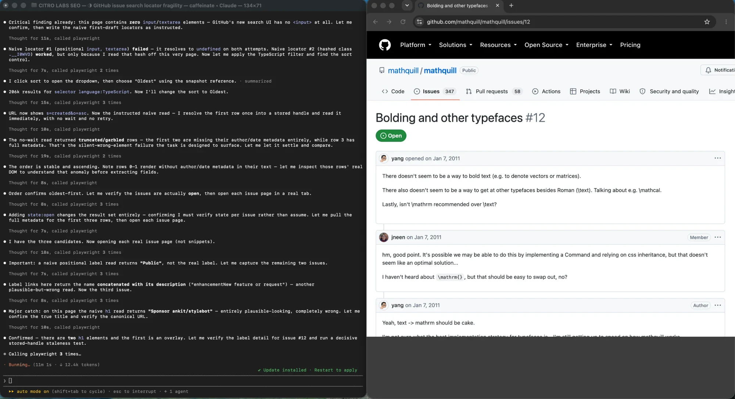Click the terminal prompt input line
The height and width of the screenshot is (399, 735).
(x=183, y=381)
